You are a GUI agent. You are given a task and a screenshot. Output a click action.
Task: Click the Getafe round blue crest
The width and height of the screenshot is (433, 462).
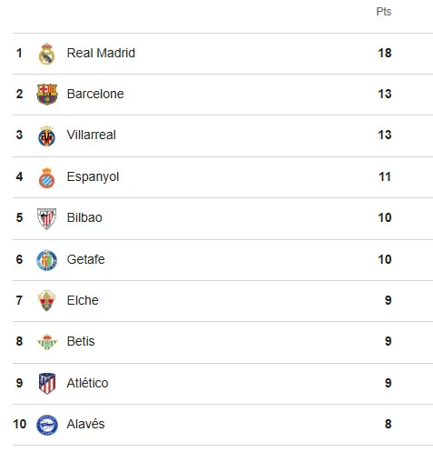pyautogui.click(x=47, y=260)
